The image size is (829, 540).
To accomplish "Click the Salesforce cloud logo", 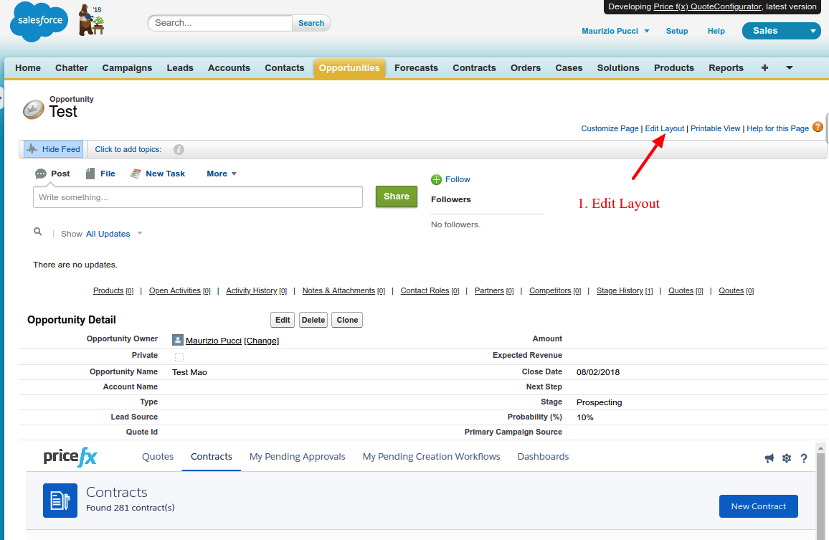I will tap(39, 23).
